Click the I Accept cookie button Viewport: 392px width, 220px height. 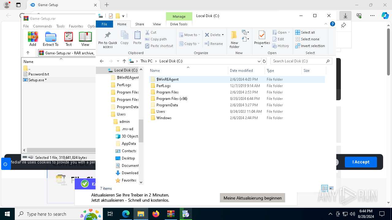pos(361,162)
